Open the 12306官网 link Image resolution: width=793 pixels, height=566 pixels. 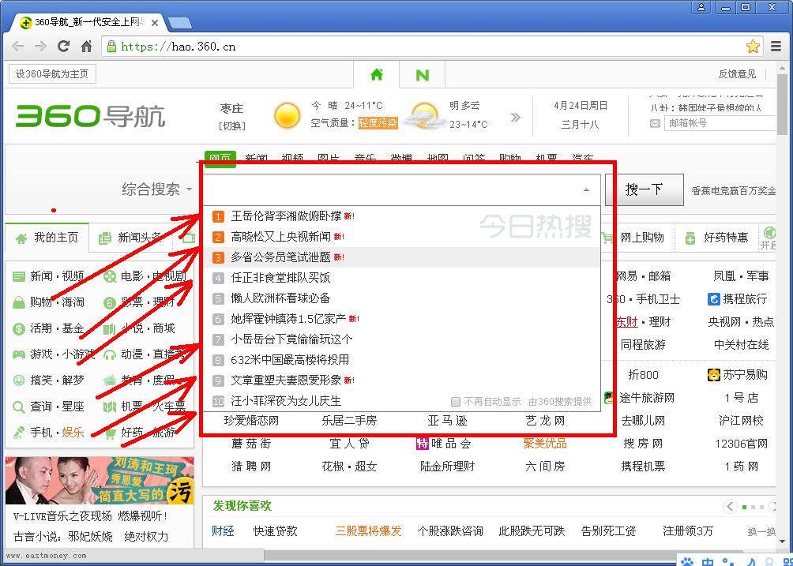point(741,444)
